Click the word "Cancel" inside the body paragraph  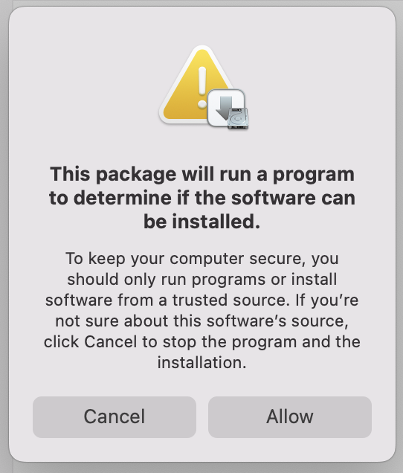coord(110,342)
